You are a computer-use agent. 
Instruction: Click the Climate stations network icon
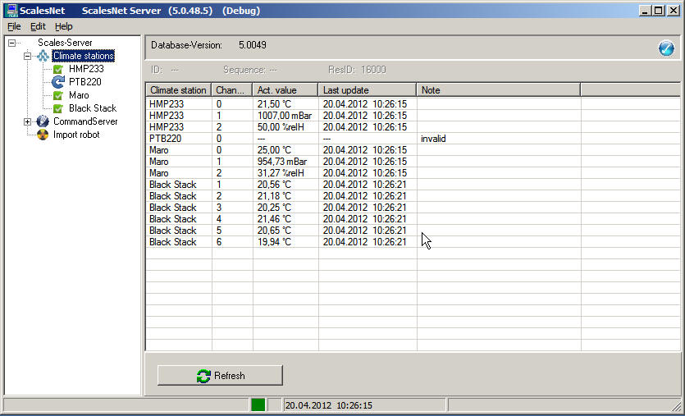[x=43, y=56]
